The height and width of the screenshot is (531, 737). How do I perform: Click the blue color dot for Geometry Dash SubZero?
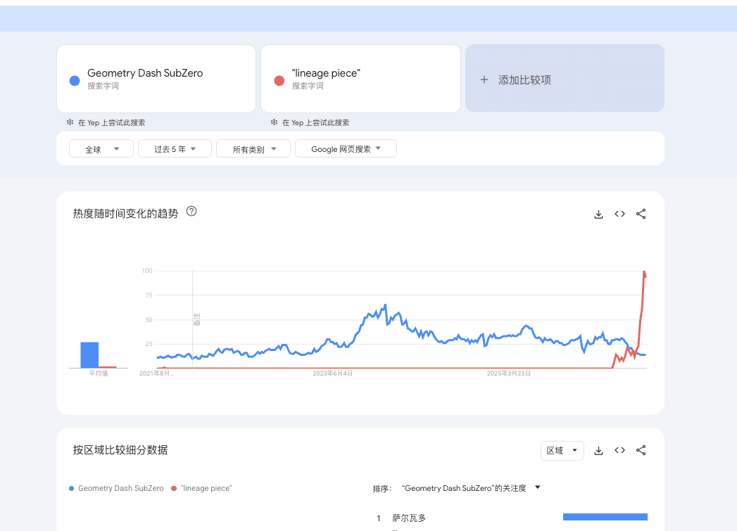(75, 81)
